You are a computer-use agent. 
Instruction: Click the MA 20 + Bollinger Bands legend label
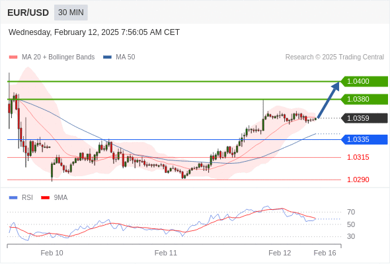tap(58, 57)
